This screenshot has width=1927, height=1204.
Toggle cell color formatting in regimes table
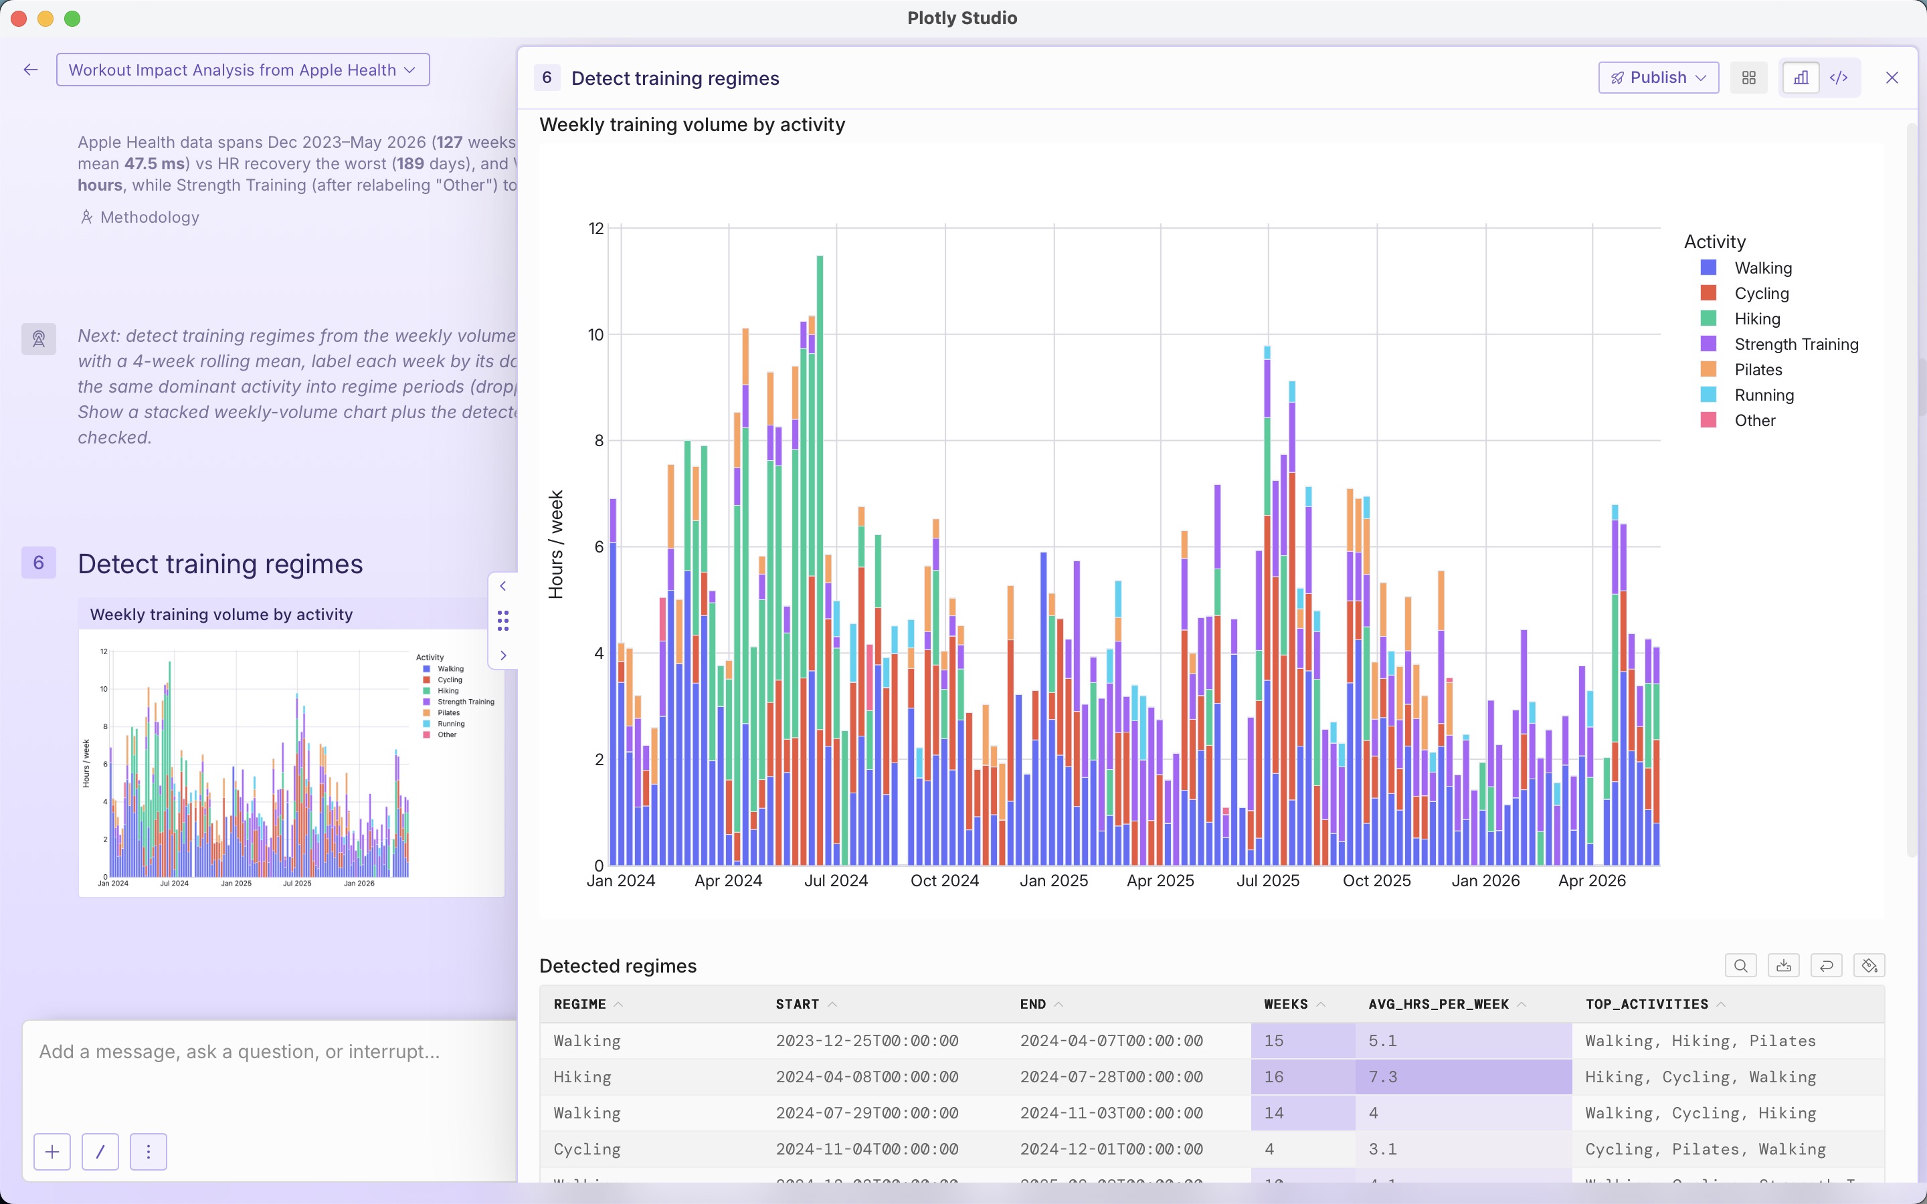(1869, 966)
